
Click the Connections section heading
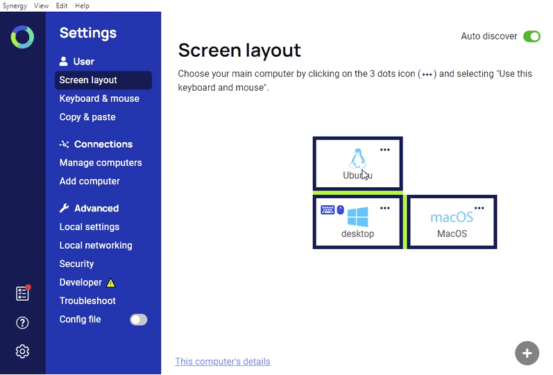click(x=103, y=144)
